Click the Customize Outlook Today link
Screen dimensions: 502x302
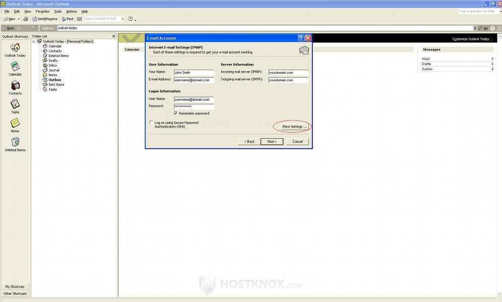472,39
